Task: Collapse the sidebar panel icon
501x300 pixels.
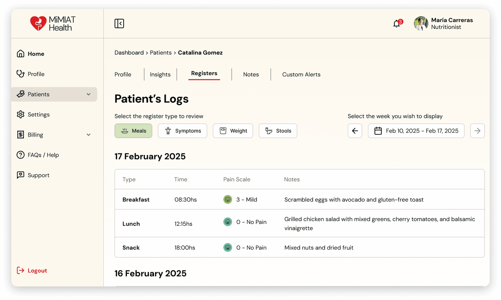Action: coord(119,23)
